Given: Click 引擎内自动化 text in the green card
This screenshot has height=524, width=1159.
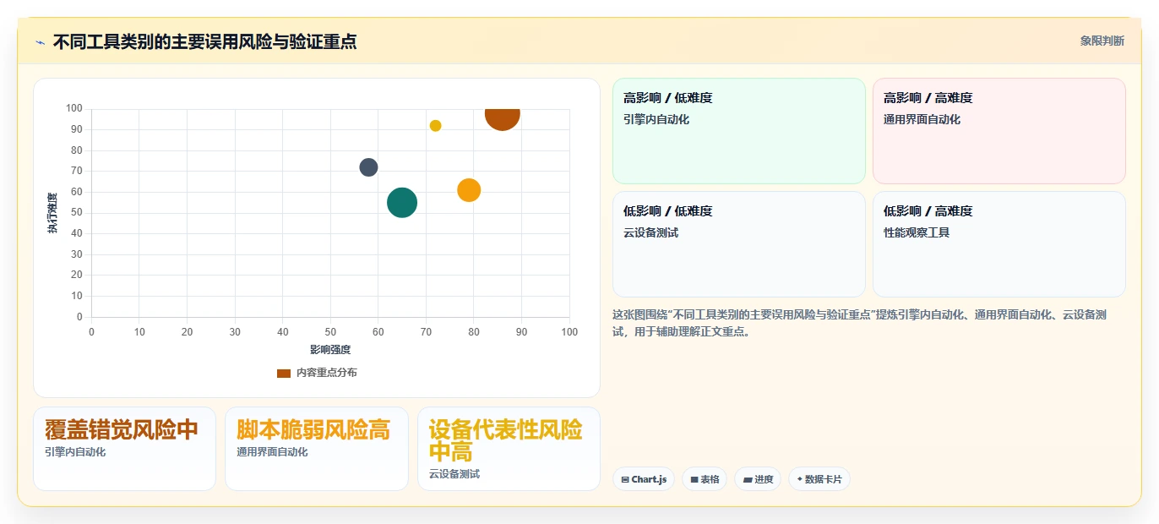Looking at the screenshot, I should click(x=656, y=119).
